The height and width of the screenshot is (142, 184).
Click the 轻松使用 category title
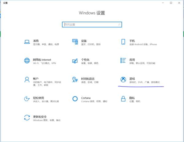coord(39,98)
